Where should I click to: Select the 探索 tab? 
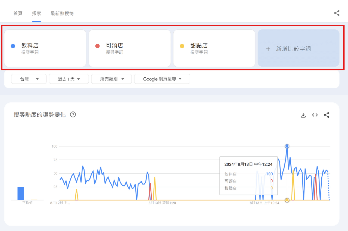[x=36, y=13]
